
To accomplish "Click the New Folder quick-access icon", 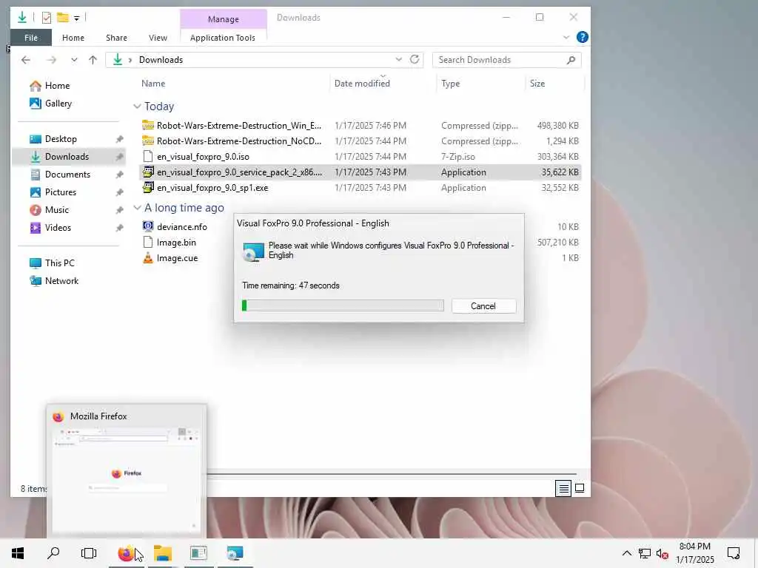I will (62, 18).
